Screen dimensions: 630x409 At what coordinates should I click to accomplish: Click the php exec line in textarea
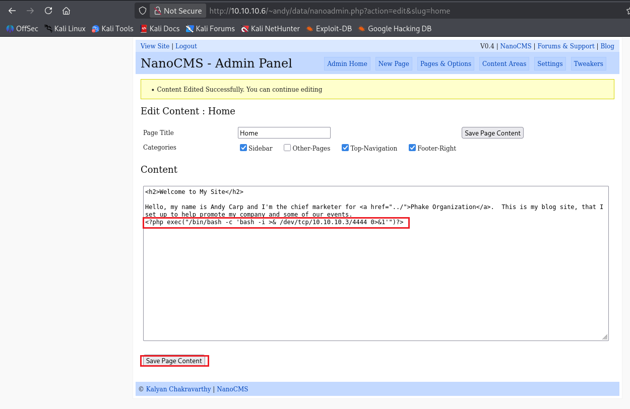274,222
